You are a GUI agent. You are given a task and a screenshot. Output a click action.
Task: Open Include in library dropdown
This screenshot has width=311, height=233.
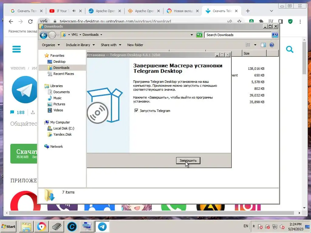pos(80,45)
